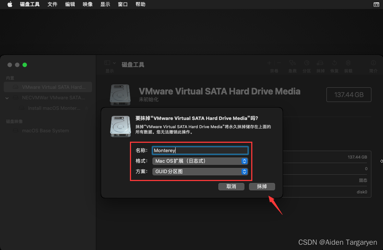The width and height of the screenshot is (383, 250).
Task: Click the sidebar view toggle icon in the toolbar
Action: tap(107, 63)
